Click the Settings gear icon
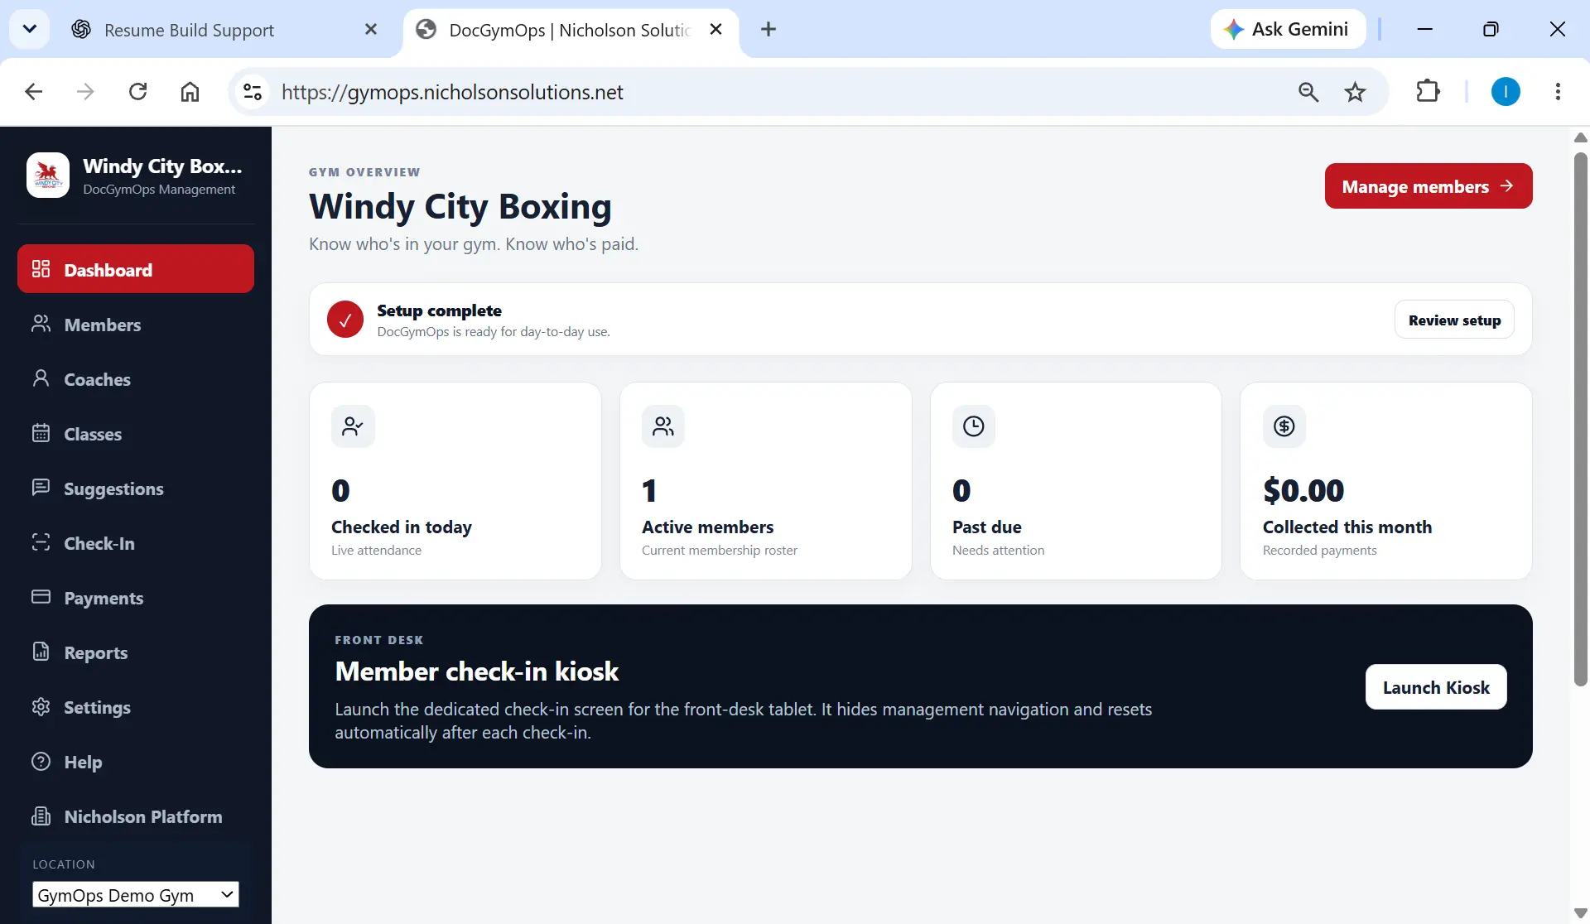 point(41,706)
